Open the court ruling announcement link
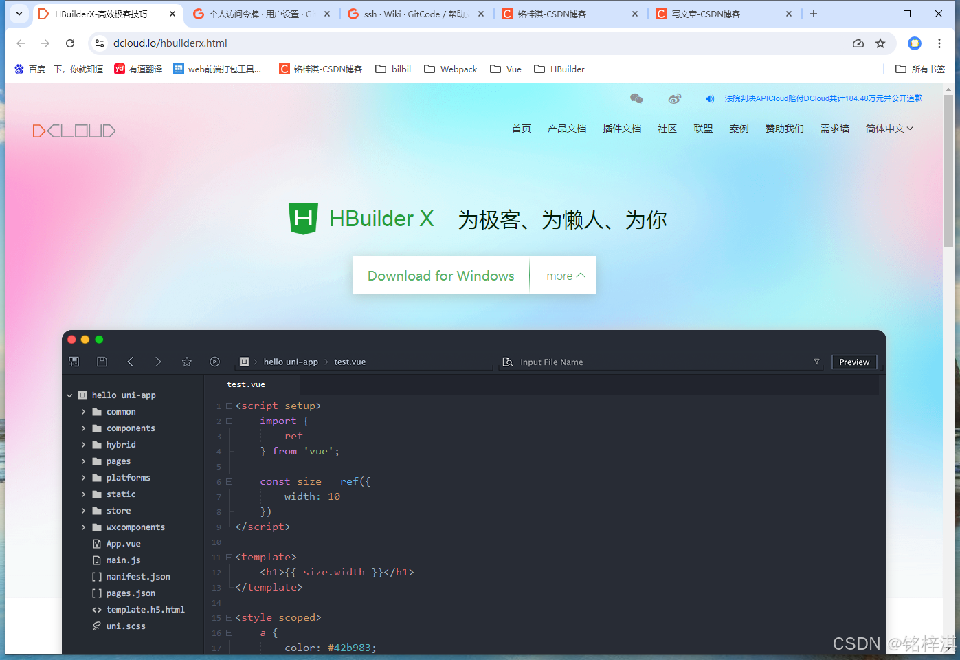 click(x=823, y=98)
